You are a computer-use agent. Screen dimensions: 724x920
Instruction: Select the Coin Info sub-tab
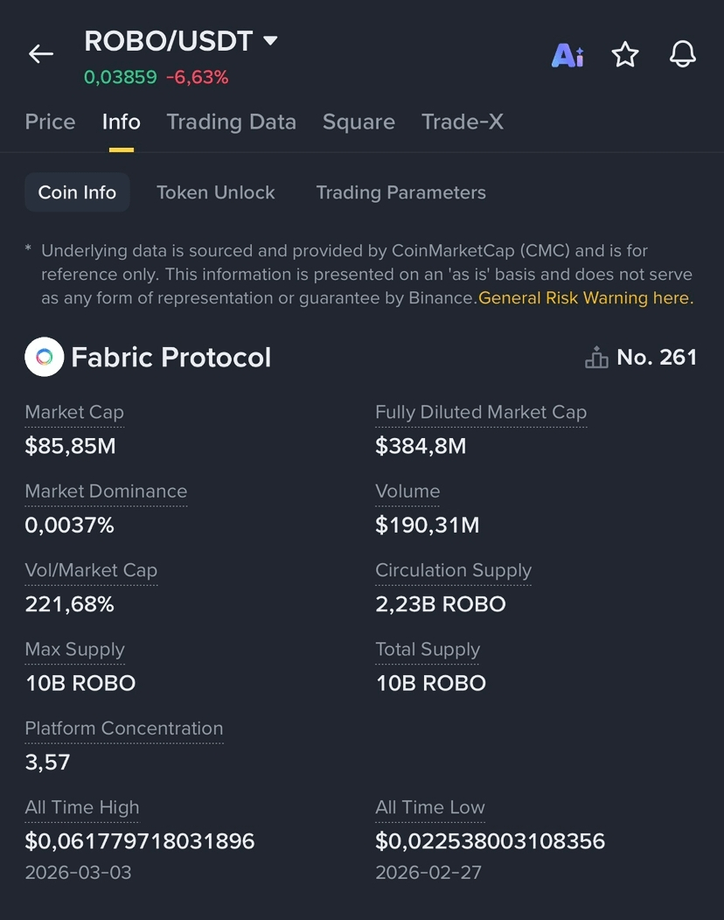(77, 192)
